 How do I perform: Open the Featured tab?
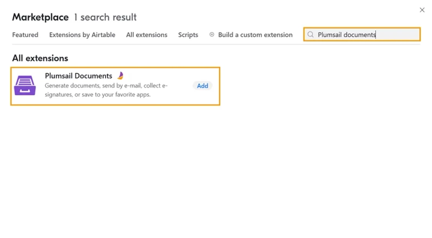[x=25, y=35]
